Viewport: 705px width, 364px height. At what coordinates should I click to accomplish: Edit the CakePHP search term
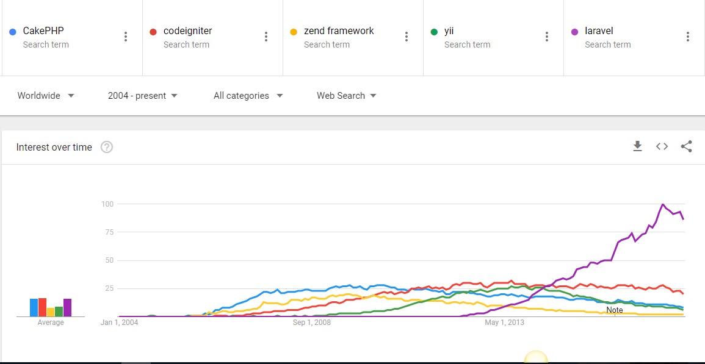43,31
